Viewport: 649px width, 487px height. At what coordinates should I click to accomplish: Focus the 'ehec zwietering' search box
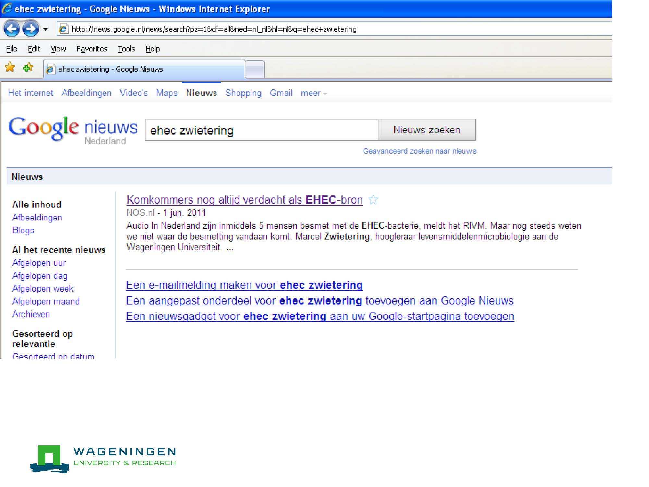[262, 130]
